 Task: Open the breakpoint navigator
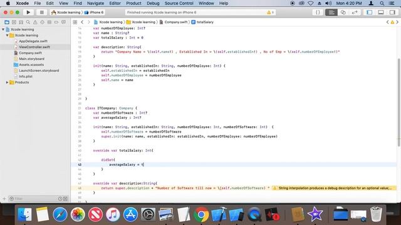pos(56,22)
